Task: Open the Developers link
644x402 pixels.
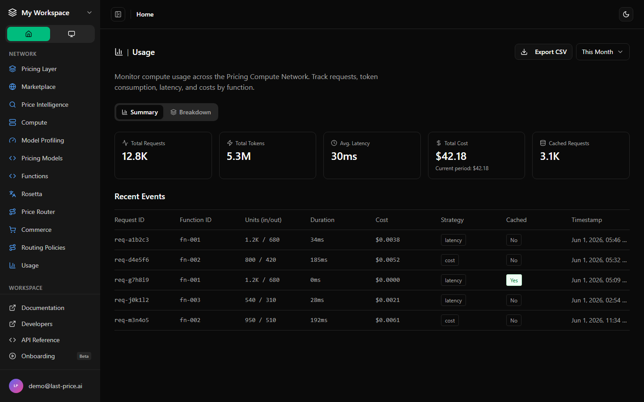Action: [x=50, y=324]
